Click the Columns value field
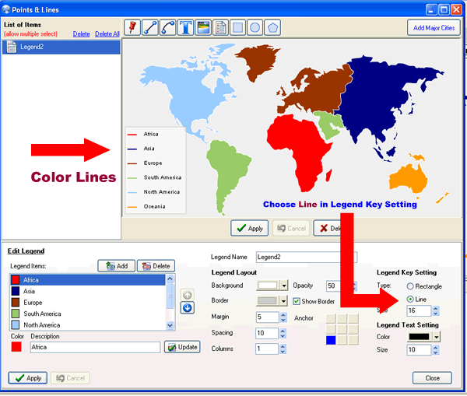Image resolution: width=467 pixels, height=396 pixels. coord(268,349)
